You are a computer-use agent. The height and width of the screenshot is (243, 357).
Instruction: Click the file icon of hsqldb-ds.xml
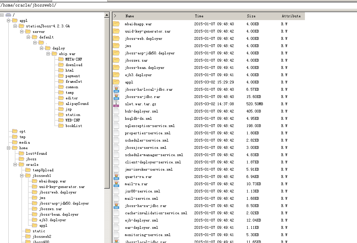pos(116,118)
